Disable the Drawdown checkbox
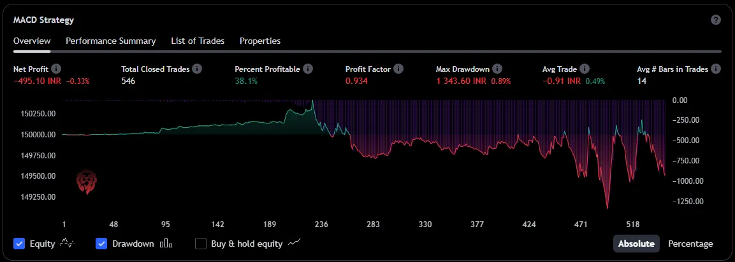The image size is (735, 262). point(101,244)
